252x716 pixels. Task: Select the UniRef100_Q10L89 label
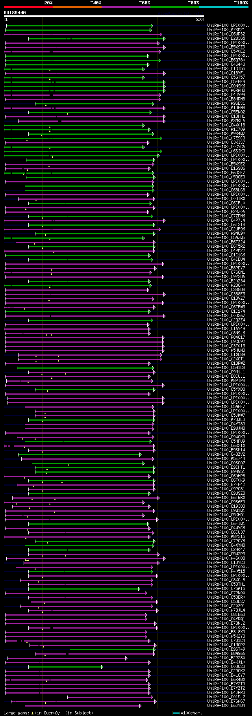(226, 355)
